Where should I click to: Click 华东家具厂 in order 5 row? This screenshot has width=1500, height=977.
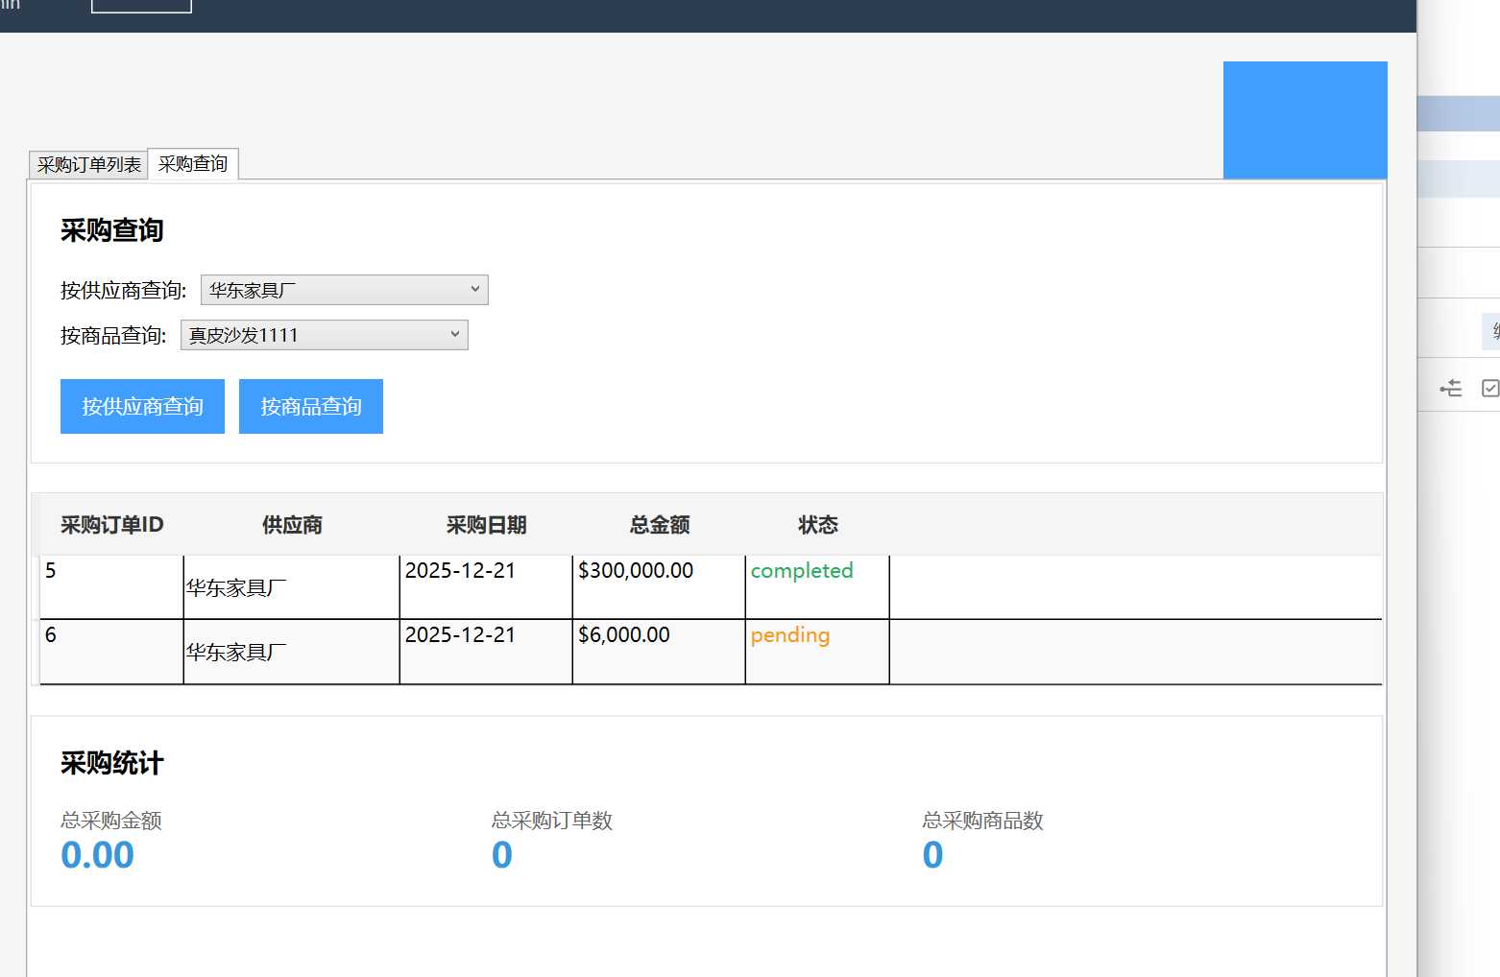pyautogui.click(x=236, y=588)
